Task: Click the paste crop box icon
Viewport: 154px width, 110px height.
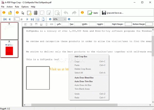Action: point(49,13)
